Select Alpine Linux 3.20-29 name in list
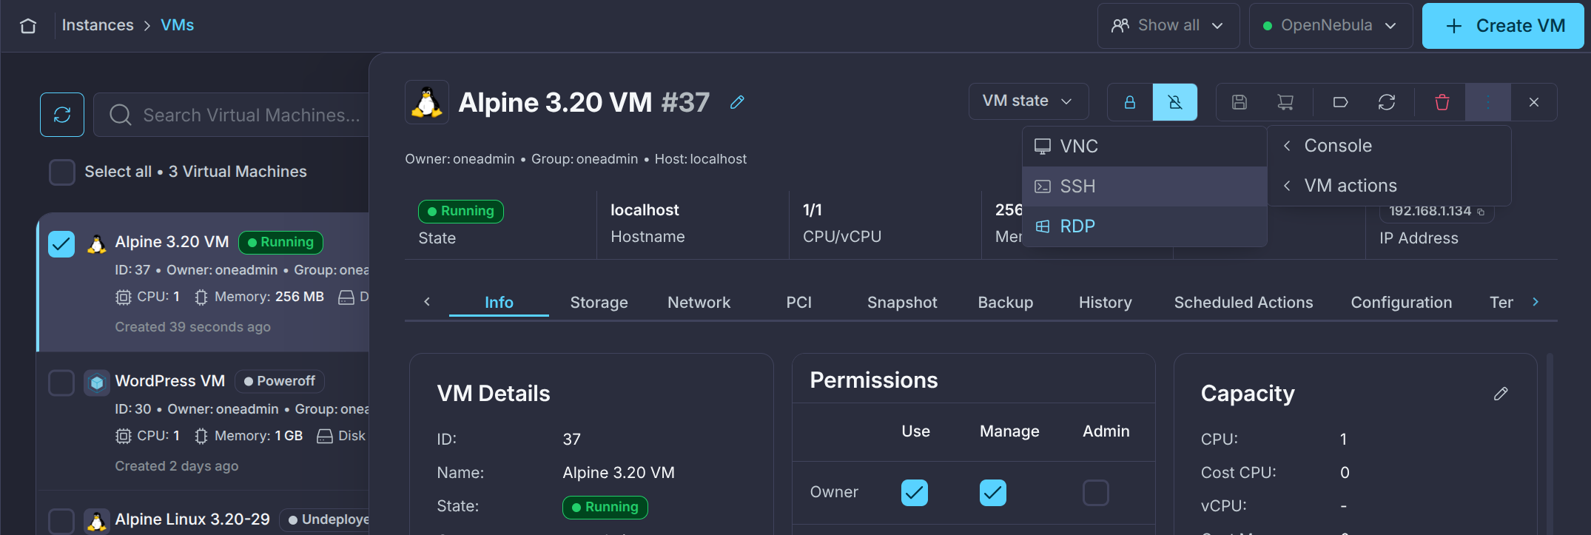Image resolution: width=1591 pixels, height=535 pixels. (192, 519)
